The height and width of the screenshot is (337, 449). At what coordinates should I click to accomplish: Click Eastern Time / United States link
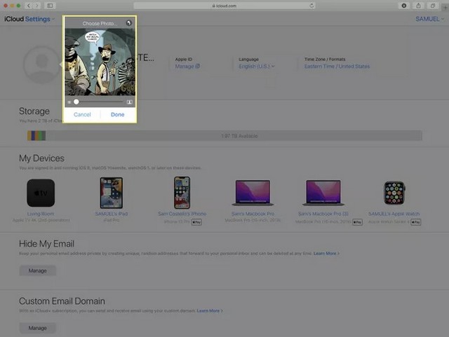[x=337, y=67]
